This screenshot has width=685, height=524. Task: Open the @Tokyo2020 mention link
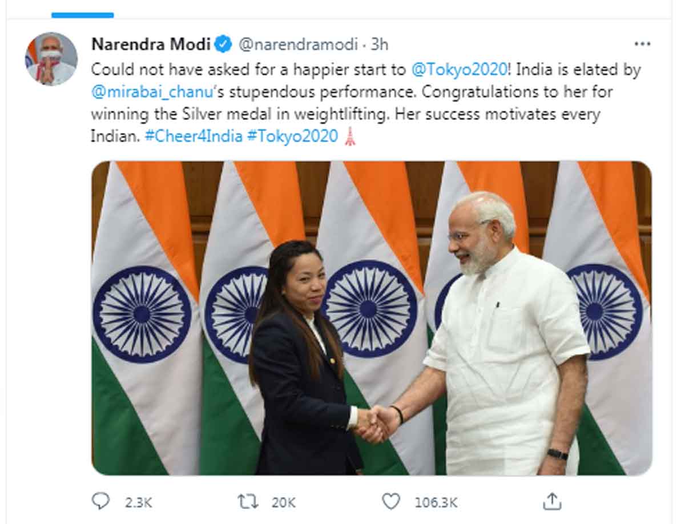[459, 70]
